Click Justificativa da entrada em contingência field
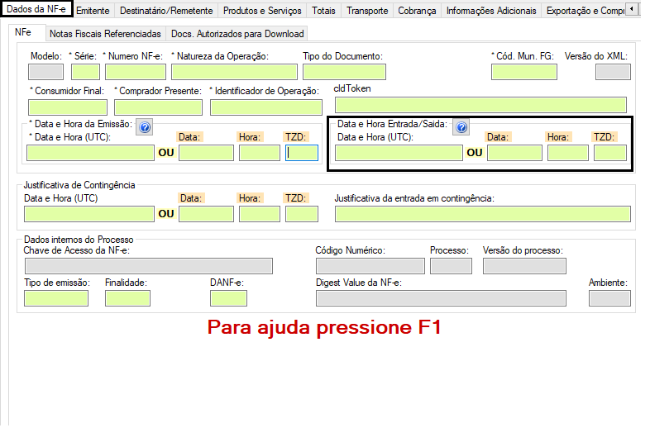 pyautogui.click(x=483, y=214)
